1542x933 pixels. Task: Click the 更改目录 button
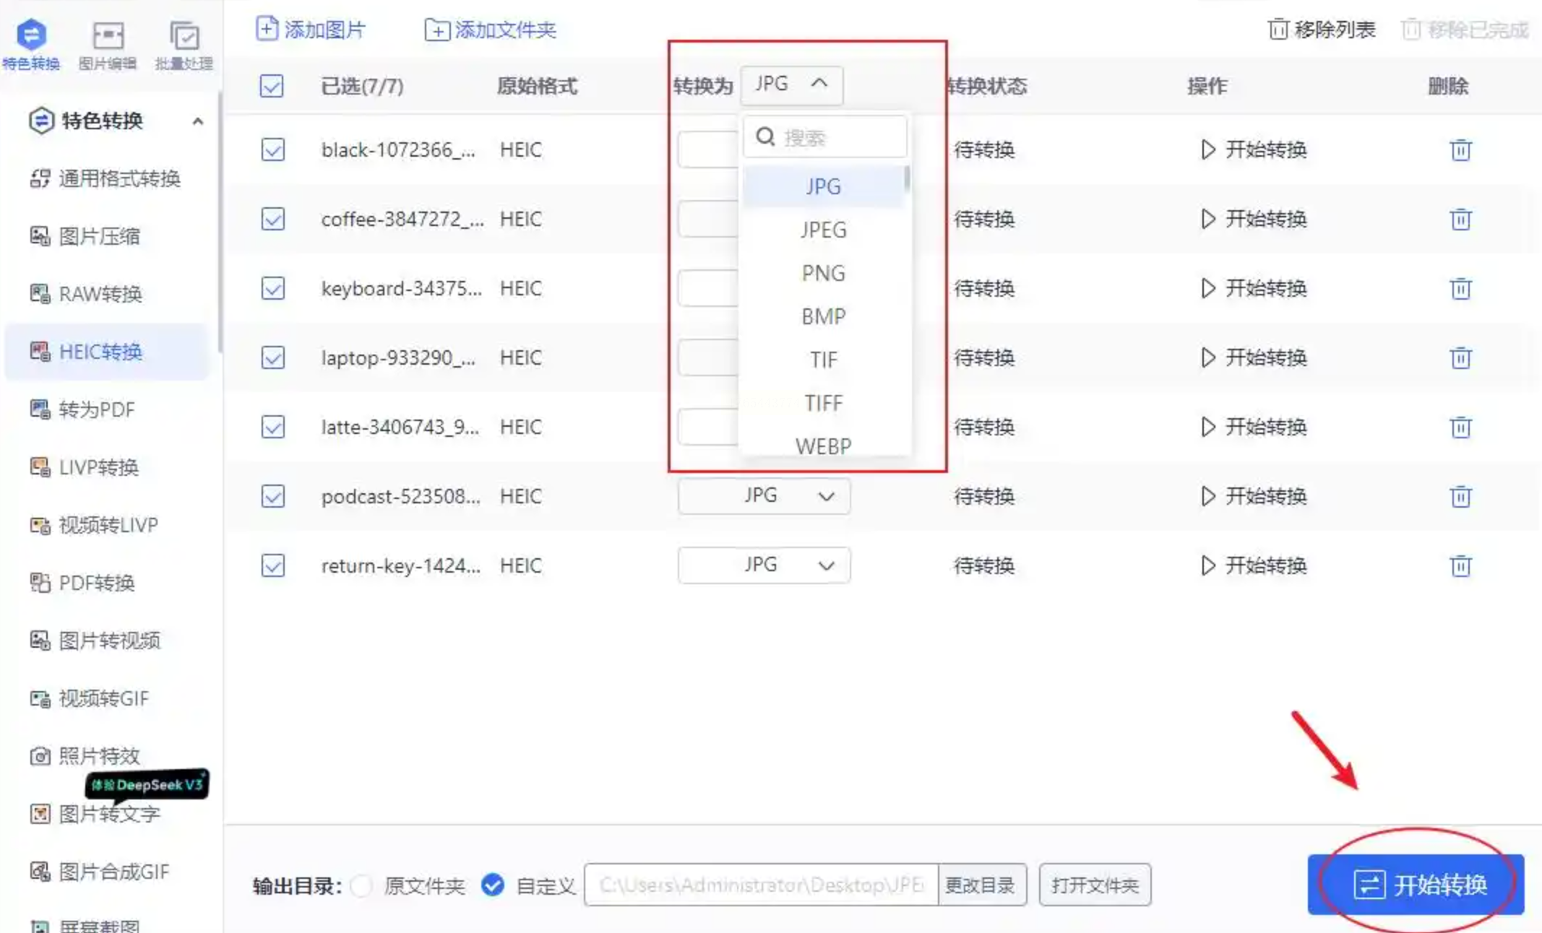pos(981,885)
